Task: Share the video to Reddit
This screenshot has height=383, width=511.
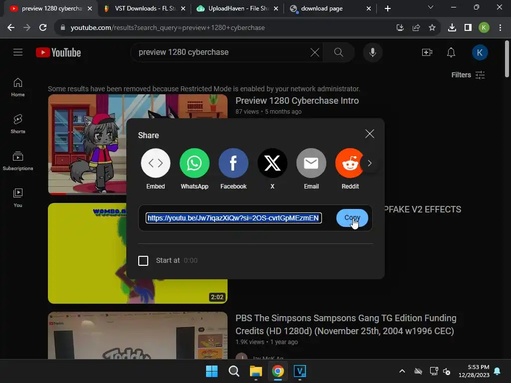Action: pyautogui.click(x=350, y=163)
